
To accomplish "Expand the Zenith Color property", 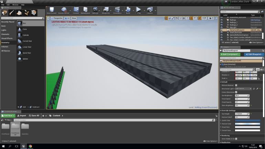I will click(221, 120).
